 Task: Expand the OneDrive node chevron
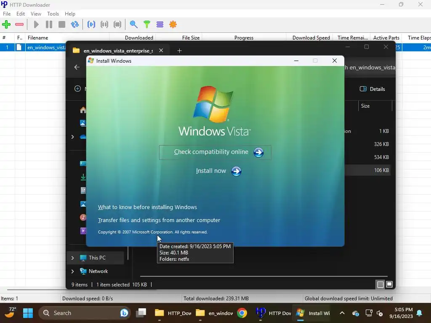click(72, 137)
